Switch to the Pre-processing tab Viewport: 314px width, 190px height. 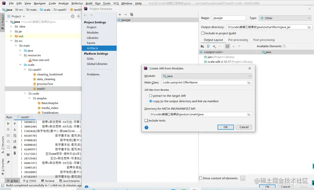pyautogui.click(x=238, y=40)
